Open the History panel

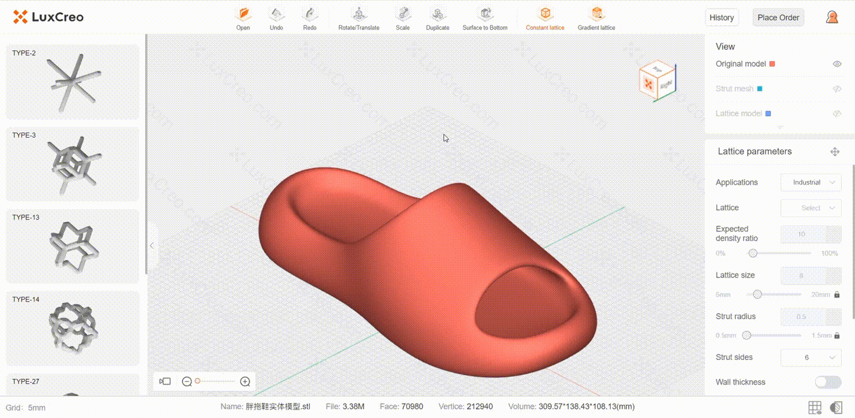tap(721, 17)
